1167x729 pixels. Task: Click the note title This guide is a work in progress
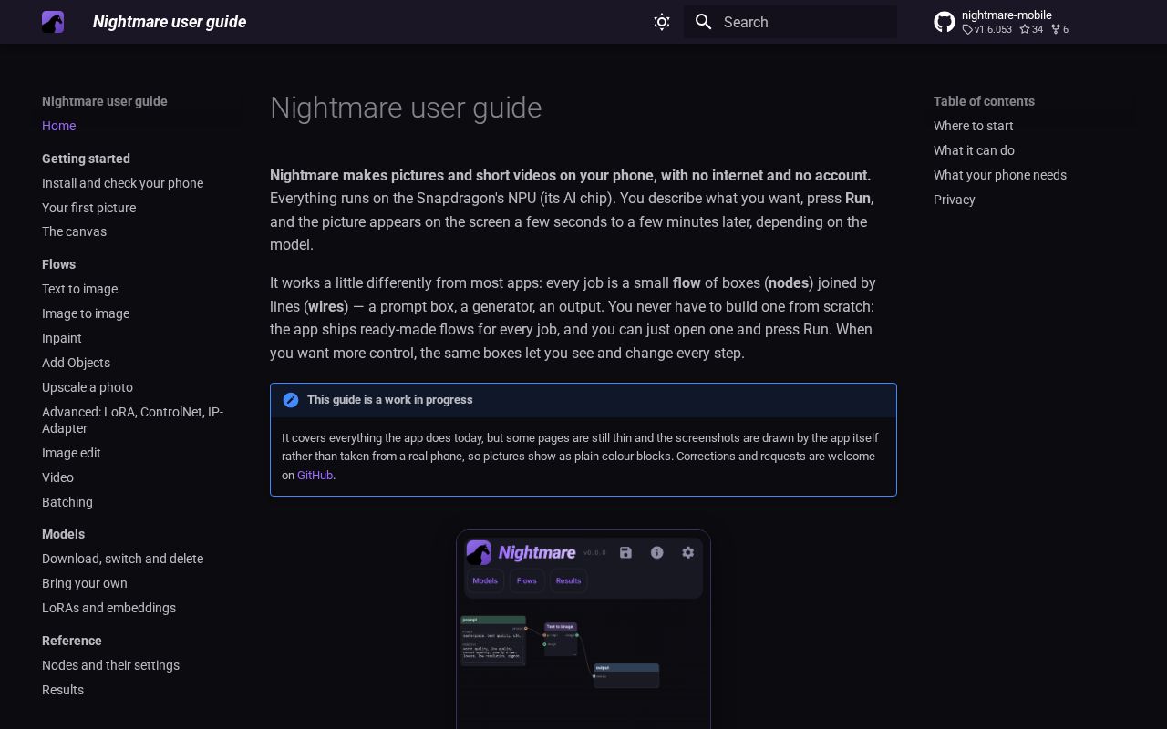[390, 400]
